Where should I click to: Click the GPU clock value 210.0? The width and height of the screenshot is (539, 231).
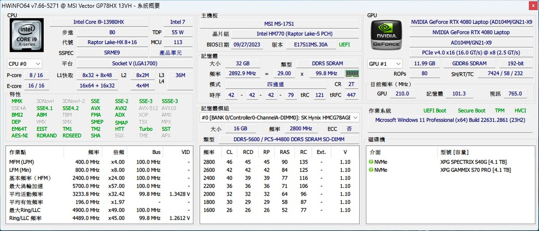pos(402,94)
